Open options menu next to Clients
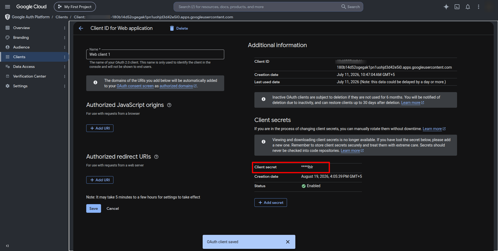498x251 pixels. coord(65,57)
